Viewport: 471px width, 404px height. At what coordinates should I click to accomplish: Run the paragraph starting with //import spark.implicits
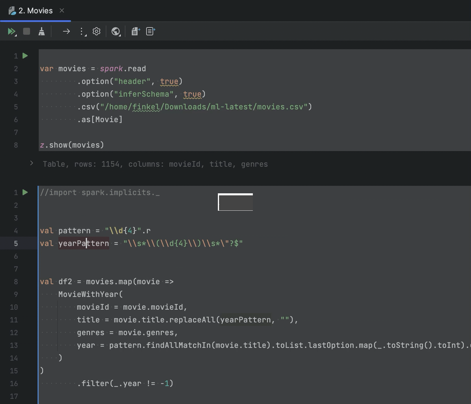[25, 192]
